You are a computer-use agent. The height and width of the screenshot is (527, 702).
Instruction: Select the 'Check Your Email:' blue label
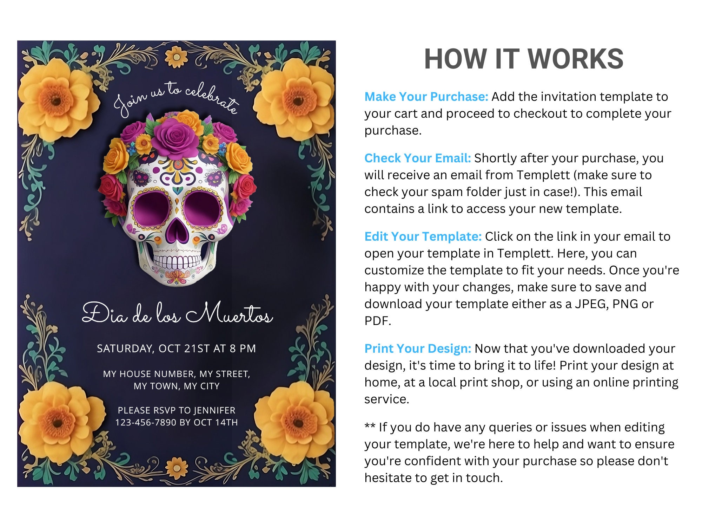click(x=418, y=158)
